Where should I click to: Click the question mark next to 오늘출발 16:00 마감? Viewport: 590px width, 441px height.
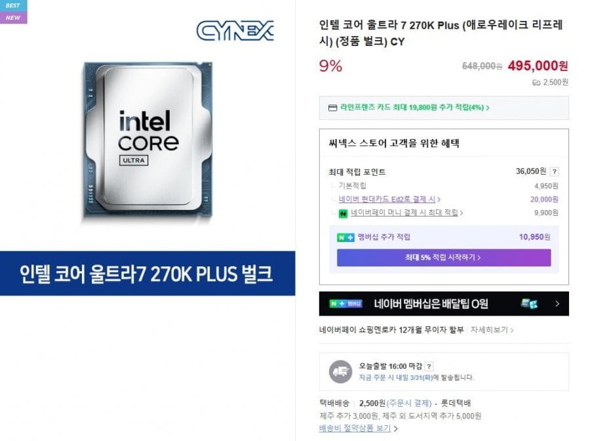(x=429, y=366)
